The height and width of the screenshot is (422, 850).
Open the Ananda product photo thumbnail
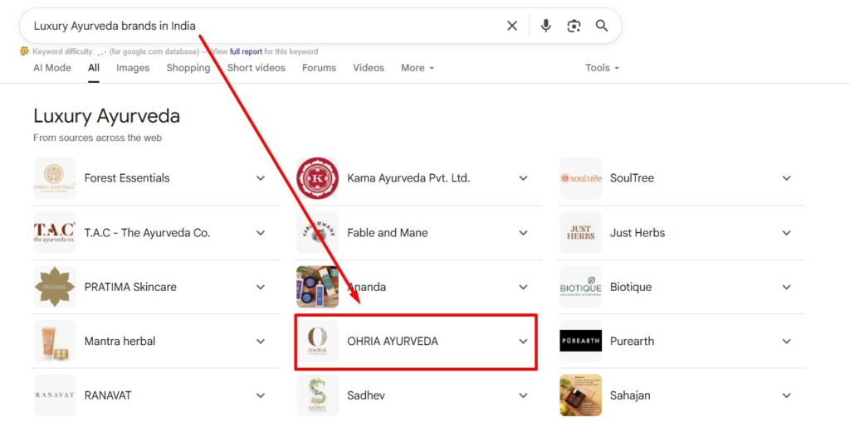tap(318, 287)
